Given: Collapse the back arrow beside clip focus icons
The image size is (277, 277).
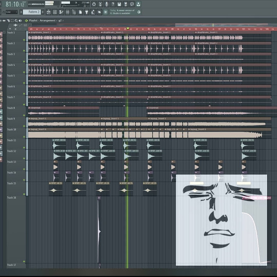Looking at the screenshot, I should coord(30,25).
